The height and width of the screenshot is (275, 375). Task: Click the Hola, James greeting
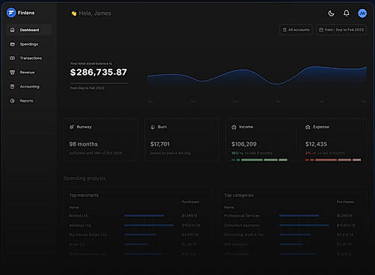point(95,13)
